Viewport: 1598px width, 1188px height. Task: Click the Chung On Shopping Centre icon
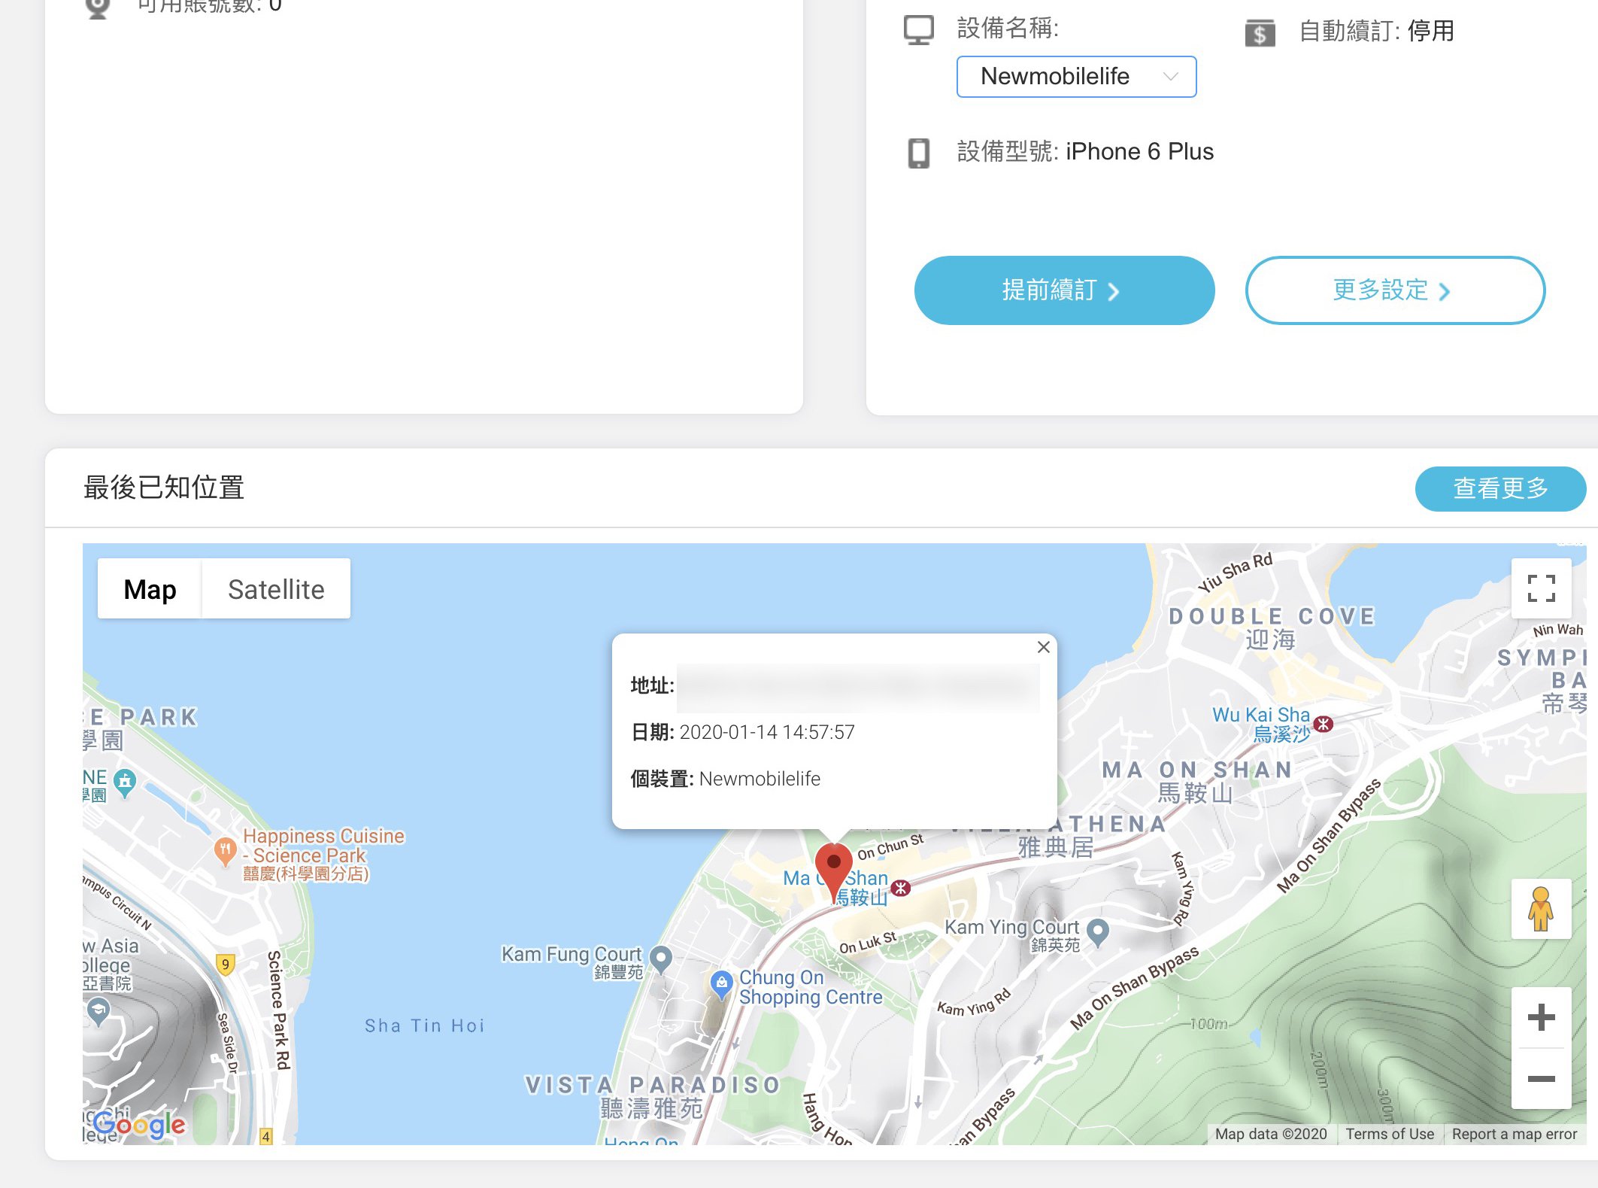pyautogui.click(x=721, y=985)
